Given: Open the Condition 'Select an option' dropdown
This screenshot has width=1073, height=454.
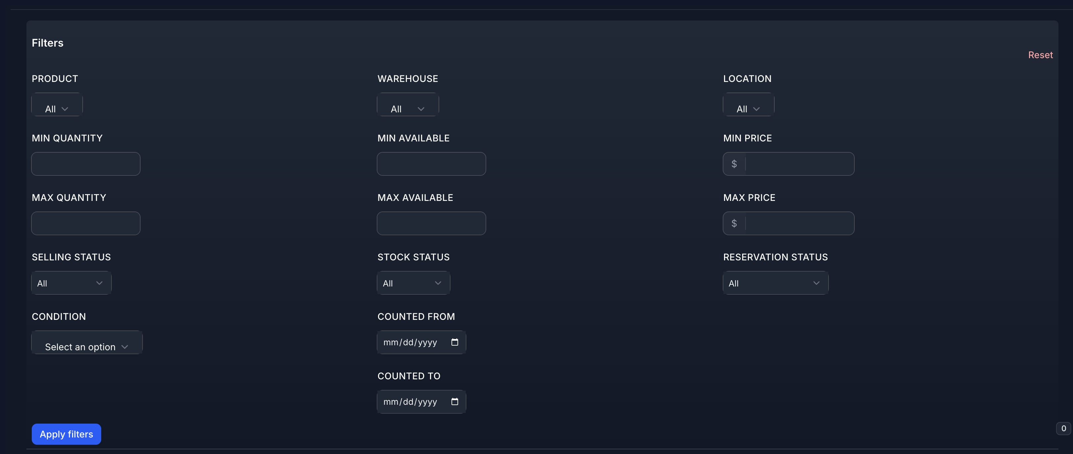Looking at the screenshot, I should click(87, 342).
